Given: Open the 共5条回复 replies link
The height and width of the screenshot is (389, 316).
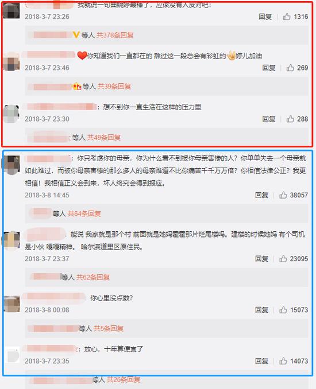Looking at the screenshot, I should coord(109,328).
